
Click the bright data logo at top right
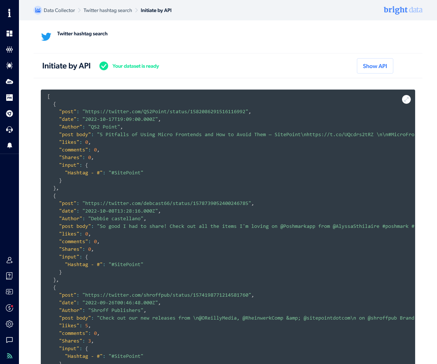coord(403,10)
